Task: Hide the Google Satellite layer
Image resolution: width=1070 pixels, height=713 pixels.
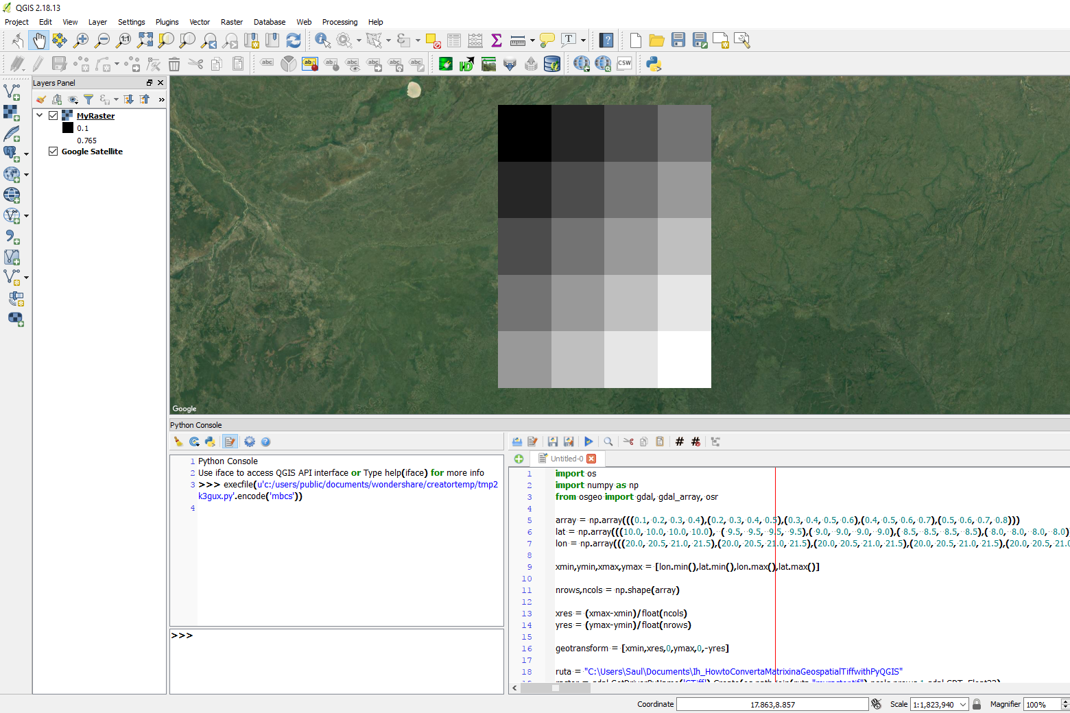Action: 53,151
